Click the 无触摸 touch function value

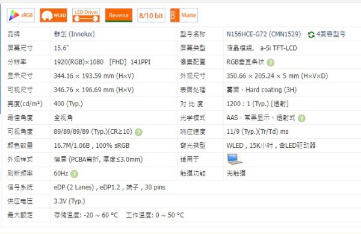(x=236, y=173)
